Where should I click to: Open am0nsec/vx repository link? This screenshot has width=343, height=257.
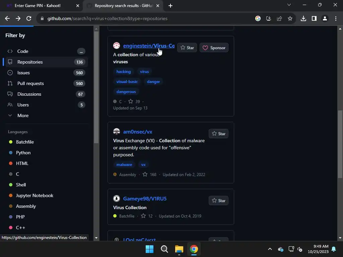[138, 132]
